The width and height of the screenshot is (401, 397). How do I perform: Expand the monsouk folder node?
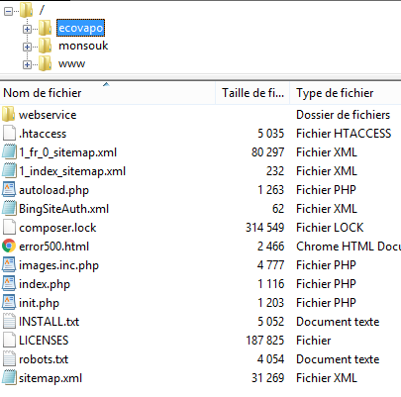pos(27,47)
